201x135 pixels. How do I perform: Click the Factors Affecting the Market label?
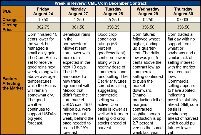[13, 83]
